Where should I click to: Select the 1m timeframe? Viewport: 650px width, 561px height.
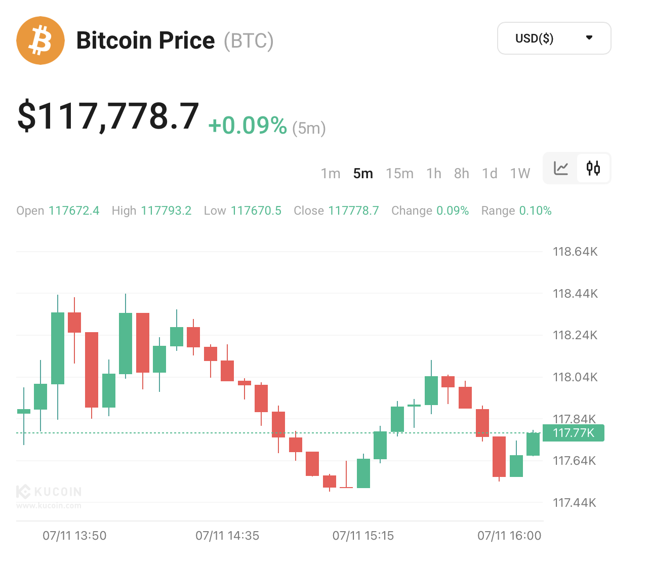331,174
